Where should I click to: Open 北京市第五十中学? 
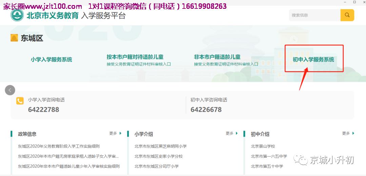coord(267,167)
